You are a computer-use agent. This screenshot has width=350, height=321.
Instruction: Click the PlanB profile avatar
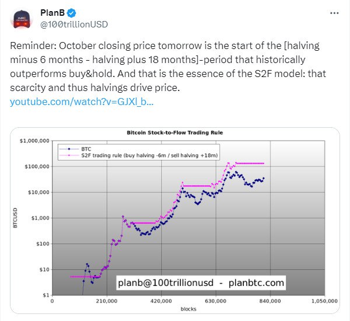click(x=24, y=18)
